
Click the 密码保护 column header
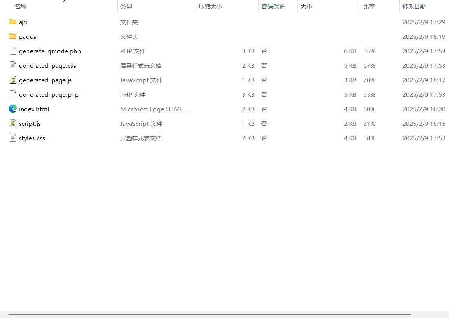point(273,6)
